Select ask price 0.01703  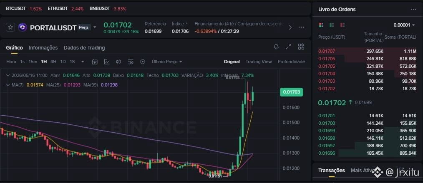326,81
